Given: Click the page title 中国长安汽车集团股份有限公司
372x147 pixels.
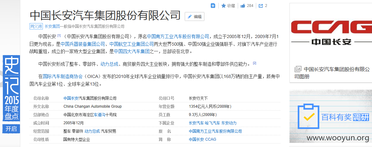Looking at the screenshot, I should [x=105, y=16].
